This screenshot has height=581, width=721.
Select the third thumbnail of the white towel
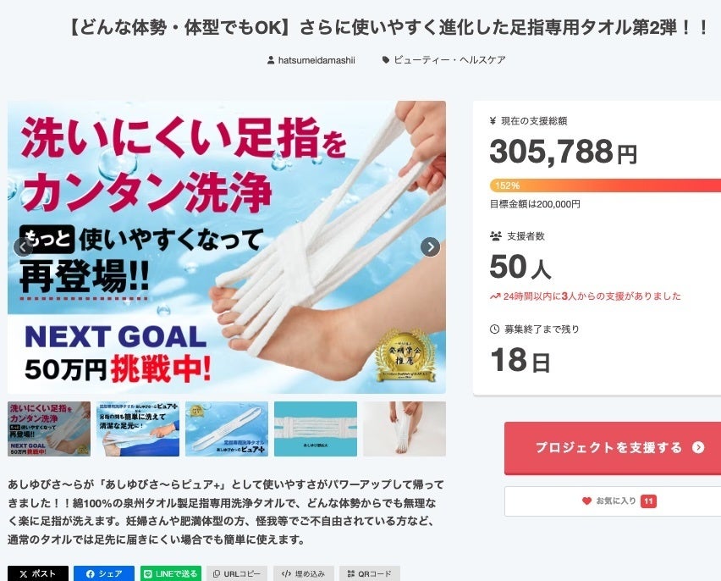[x=227, y=429]
